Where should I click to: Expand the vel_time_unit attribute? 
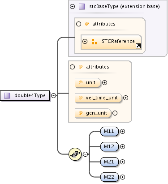[x=125, y=98]
